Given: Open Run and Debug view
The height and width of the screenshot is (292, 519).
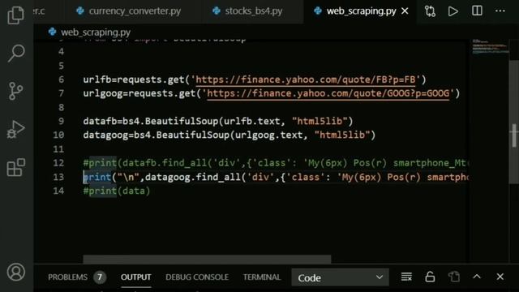Looking at the screenshot, I should click(x=16, y=129).
